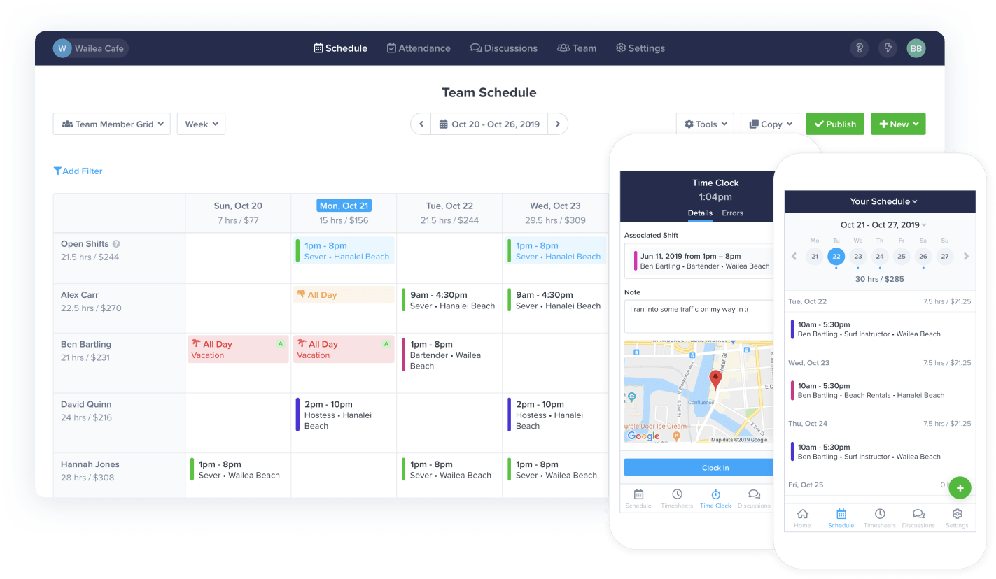Image resolution: width=996 pixels, height=579 pixels.
Task: Open the Schedule tab
Action: [x=341, y=48]
